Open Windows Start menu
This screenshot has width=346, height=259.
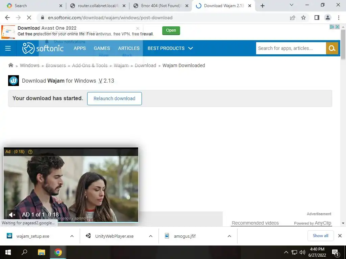(x=8, y=252)
